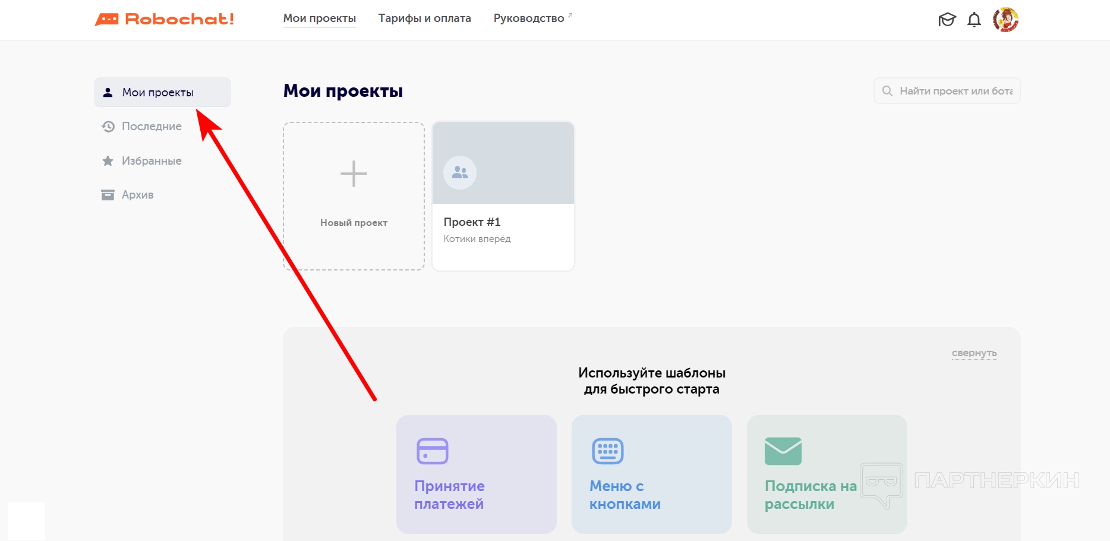Click the plus icon for new project
Image resolution: width=1110 pixels, height=541 pixels.
[x=354, y=174]
